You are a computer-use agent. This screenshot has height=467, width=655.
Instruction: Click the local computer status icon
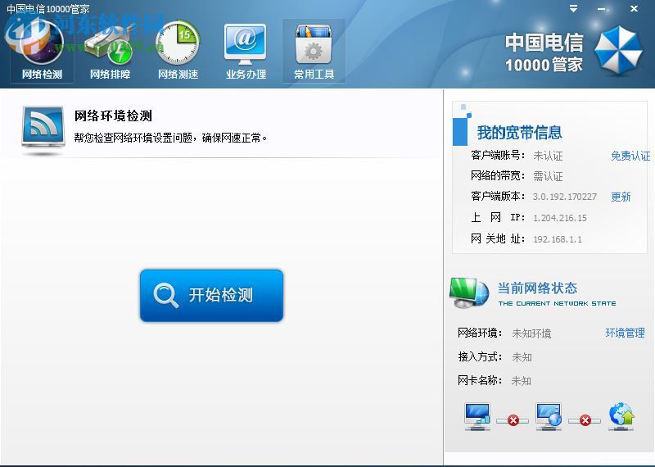[x=477, y=416]
